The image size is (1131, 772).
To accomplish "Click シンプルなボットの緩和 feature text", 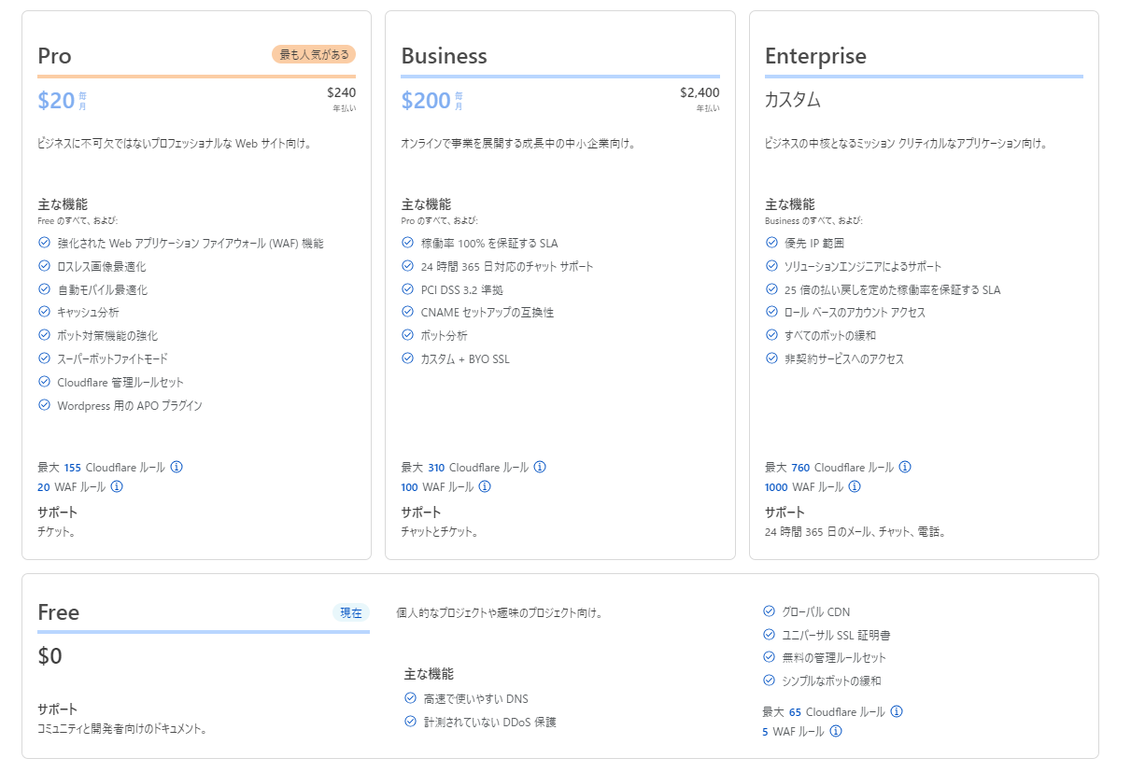I will coord(831,681).
